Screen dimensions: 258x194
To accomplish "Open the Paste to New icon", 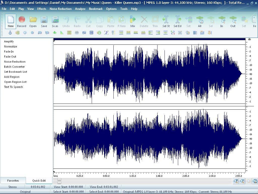I will [122, 21].
